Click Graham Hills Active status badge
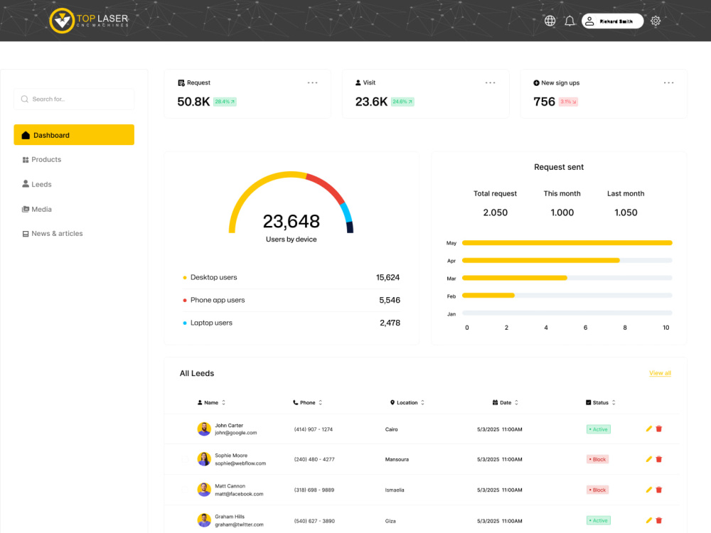711x533 pixels. pos(598,520)
